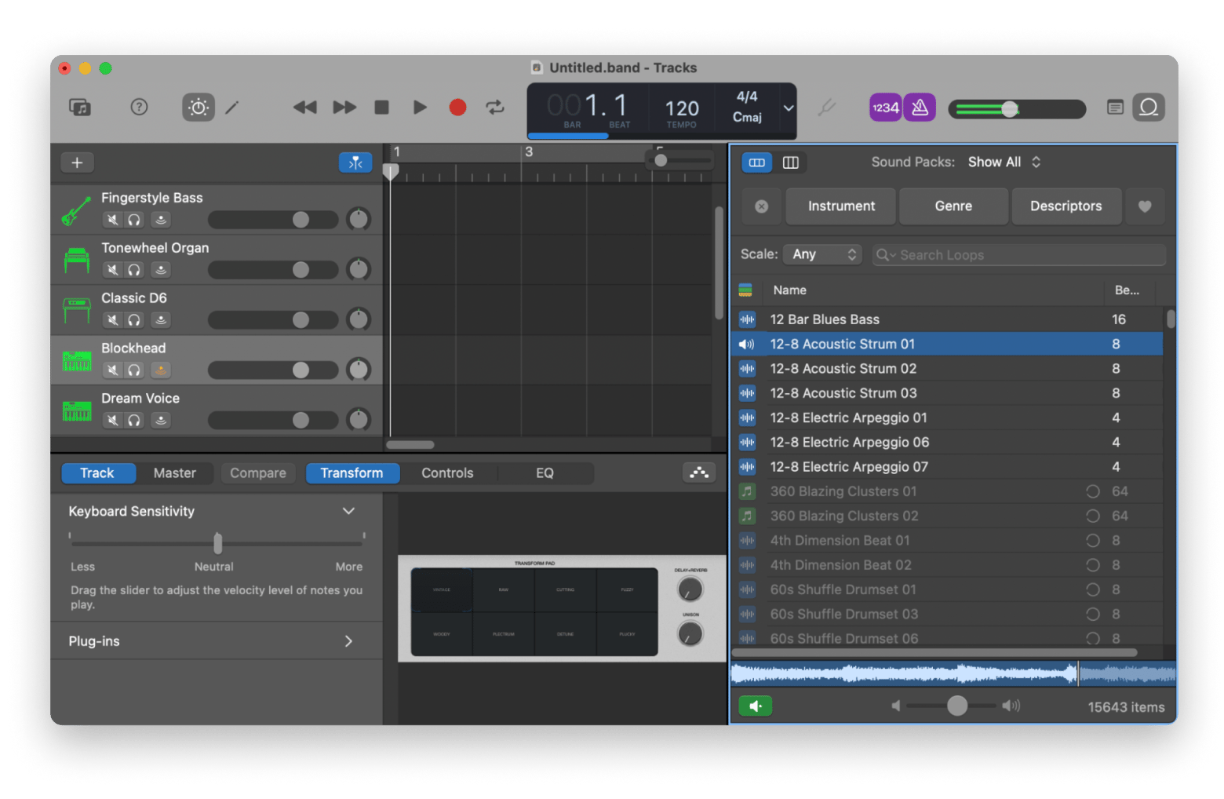Click the Genre filter button
This screenshot has width=1224, height=799.
pos(953,206)
